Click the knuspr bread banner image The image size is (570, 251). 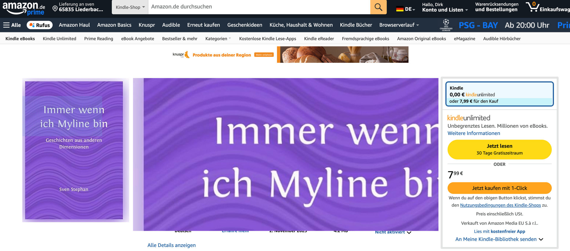coord(343,55)
